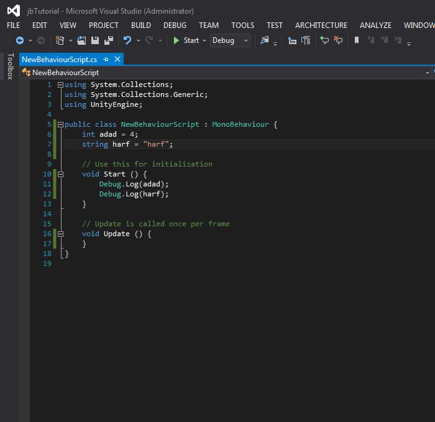Click the Navigate Backward arrow icon

[x=19, y=40]
